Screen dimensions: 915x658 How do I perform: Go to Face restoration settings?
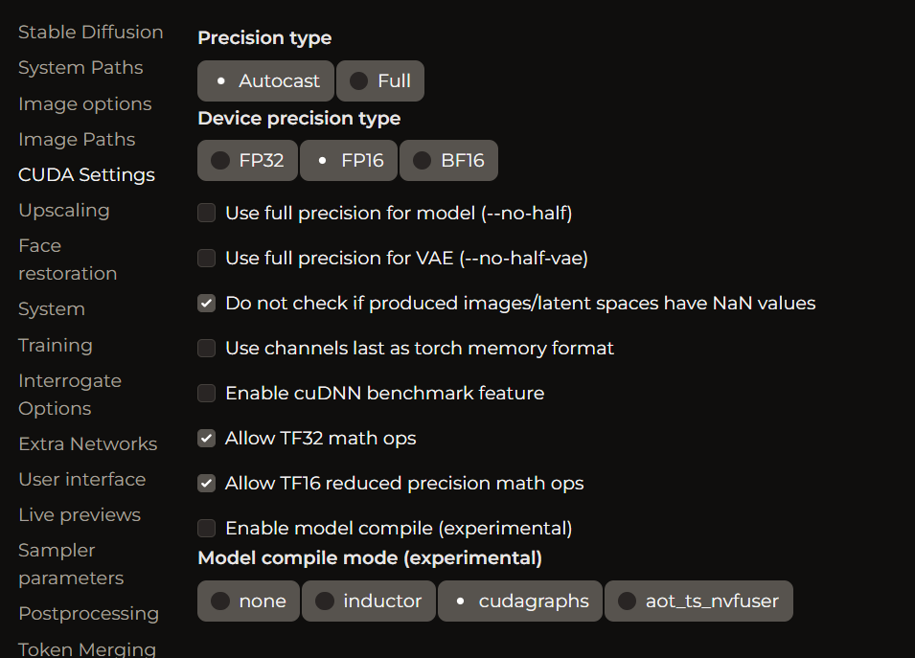(67, 259)
